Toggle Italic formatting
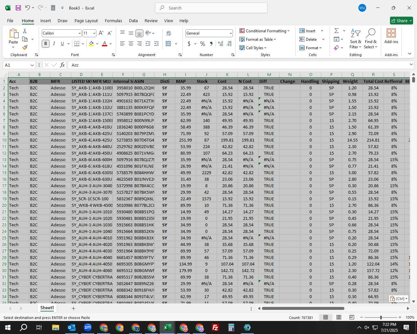Image resolution: width=417 pixels, height=334 pixels. (x=54, y=44)
